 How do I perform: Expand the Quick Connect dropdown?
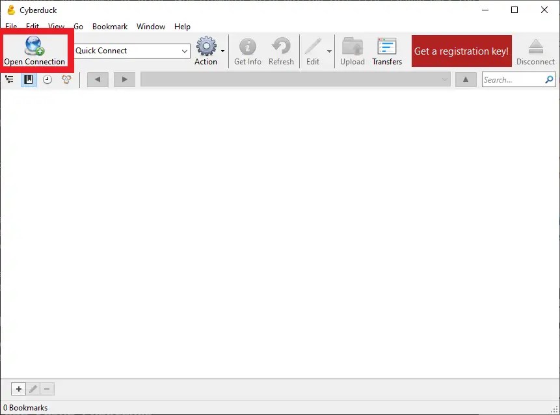tap(184, 51)
